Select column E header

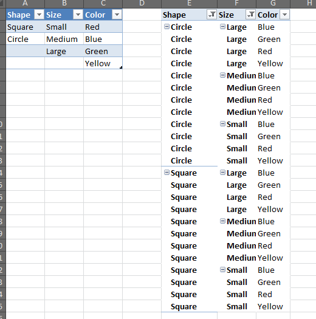pyautogui.click(x=189, y=3)
